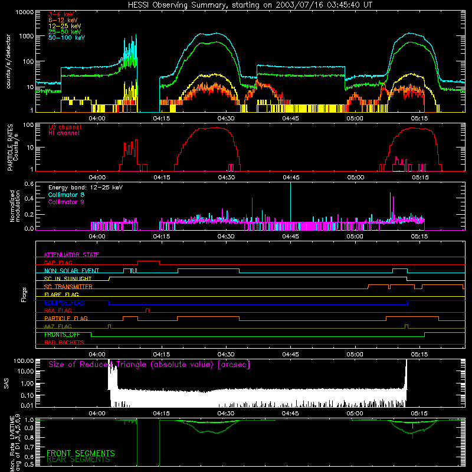Click the "0.4" tick in modulation panel
Screen dimensions: 472x472
(x=29, y=198)
